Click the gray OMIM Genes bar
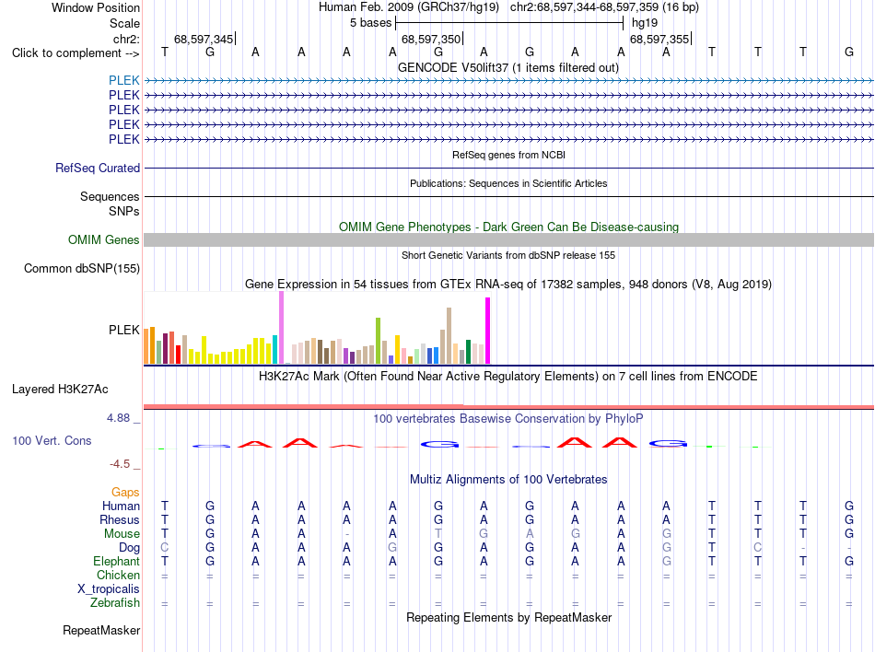Screen dimensions: 875x652 (x=509, y=239)
